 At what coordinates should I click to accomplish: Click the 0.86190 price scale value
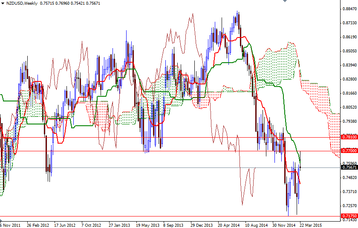coord(349,37)
